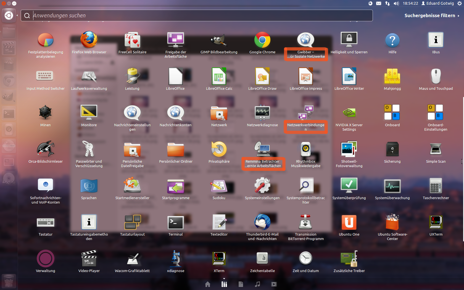The height and width of the screenshot is (290, 464).
Task: Switch to the files lens tab
Action: click(x=241, y=284)
